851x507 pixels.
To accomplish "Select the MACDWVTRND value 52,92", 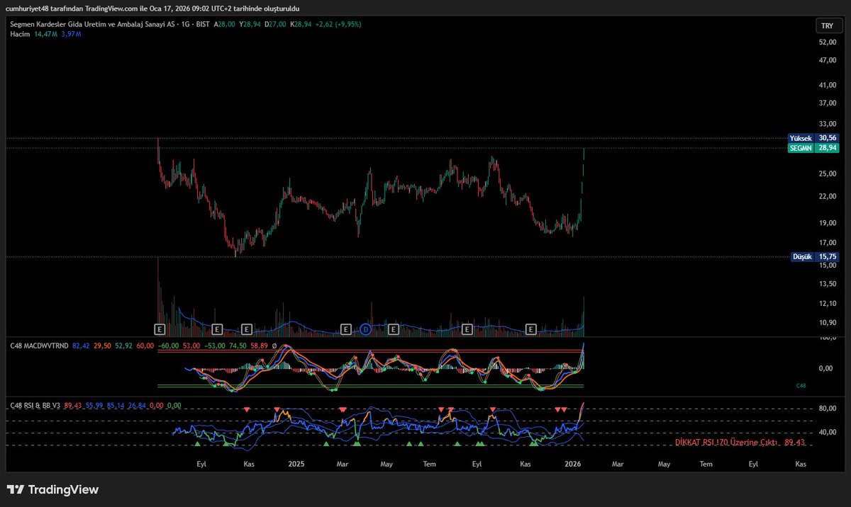I will click(125, 346).
